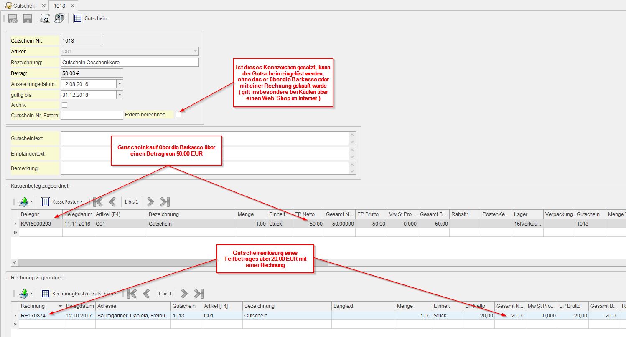626x337 pixels.
Task: Open the gültig bis date picker dropdown
Action: (x=120, y=95)
